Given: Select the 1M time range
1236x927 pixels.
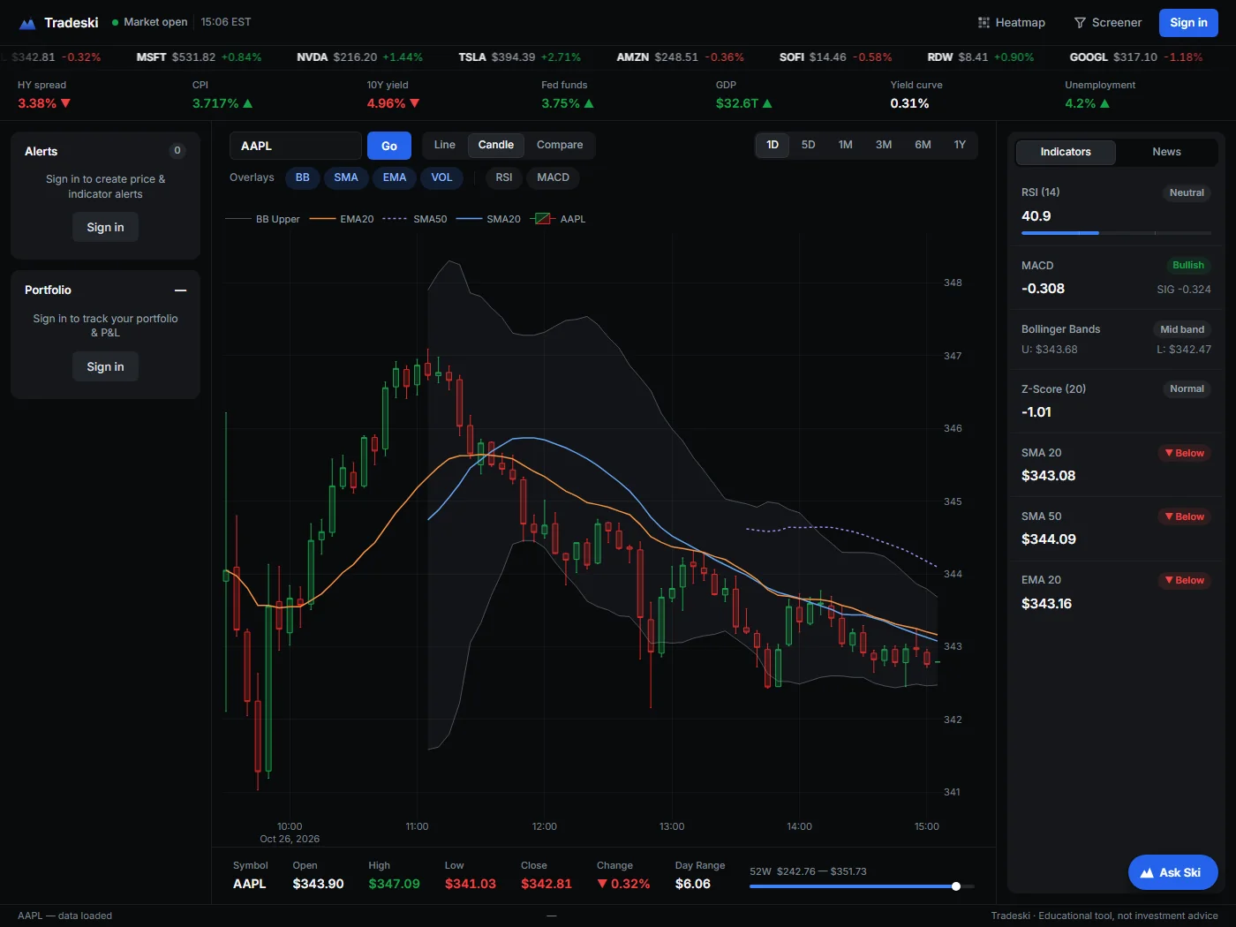Looking at the screenshot, I should (846, 145).
